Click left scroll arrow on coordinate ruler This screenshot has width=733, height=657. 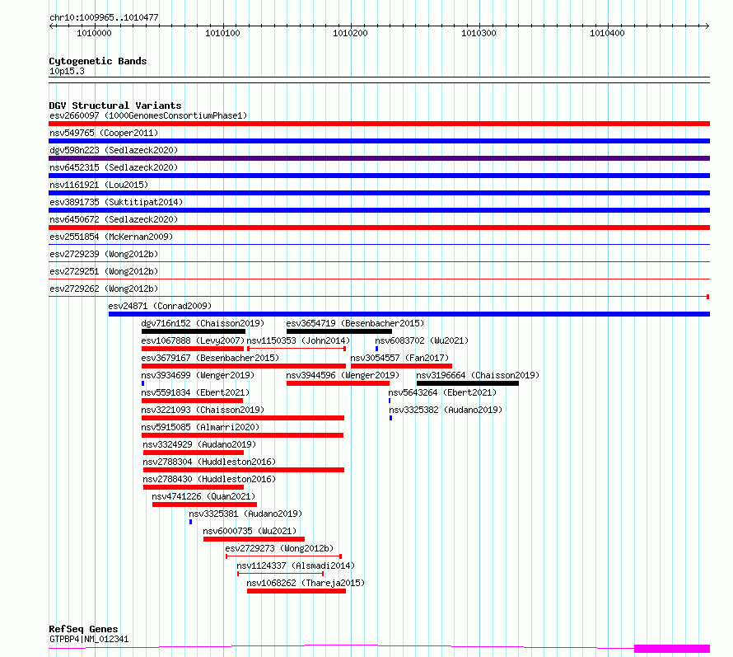pos(52,26)
